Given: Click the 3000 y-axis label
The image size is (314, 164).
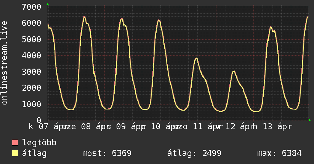Looking at the screenshot, I should 32,72.
